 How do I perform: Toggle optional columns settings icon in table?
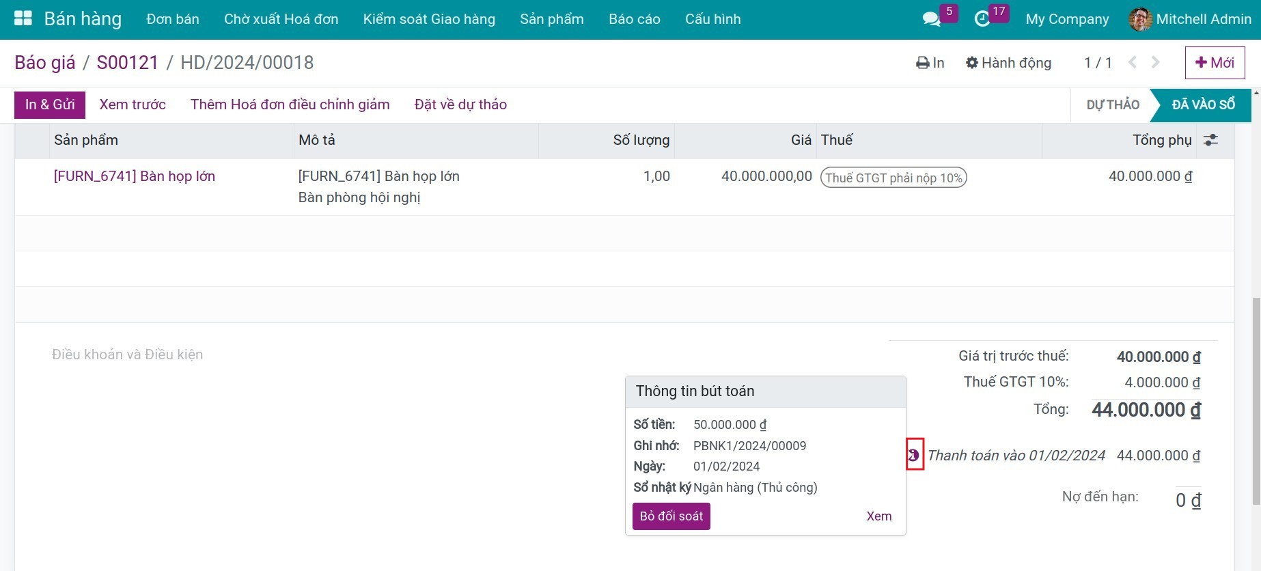pyautogui.click(x=1210, y=140)
